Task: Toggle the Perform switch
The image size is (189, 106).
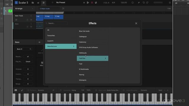Action: tap(28, 90)
